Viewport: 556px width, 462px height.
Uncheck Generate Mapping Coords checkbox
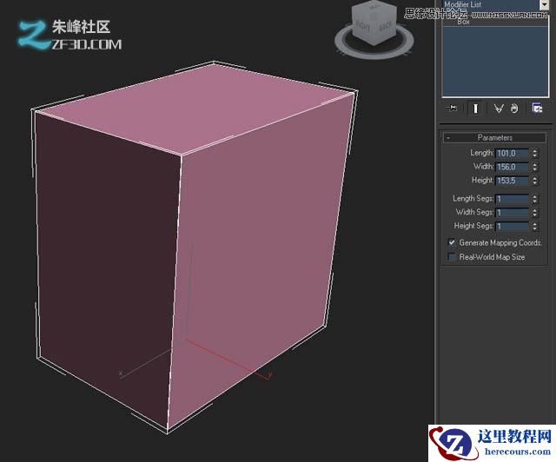pos(452,242)
